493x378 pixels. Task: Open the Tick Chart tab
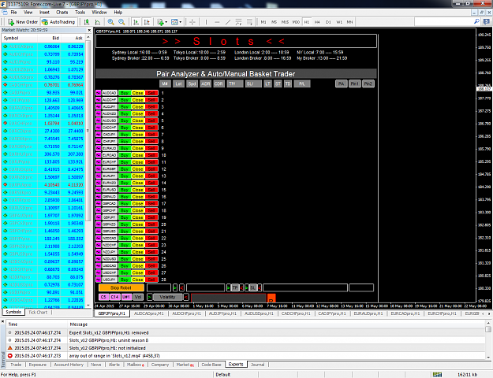pos(38,313)
